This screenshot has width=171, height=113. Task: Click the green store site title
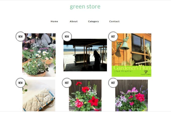[85, 7]
